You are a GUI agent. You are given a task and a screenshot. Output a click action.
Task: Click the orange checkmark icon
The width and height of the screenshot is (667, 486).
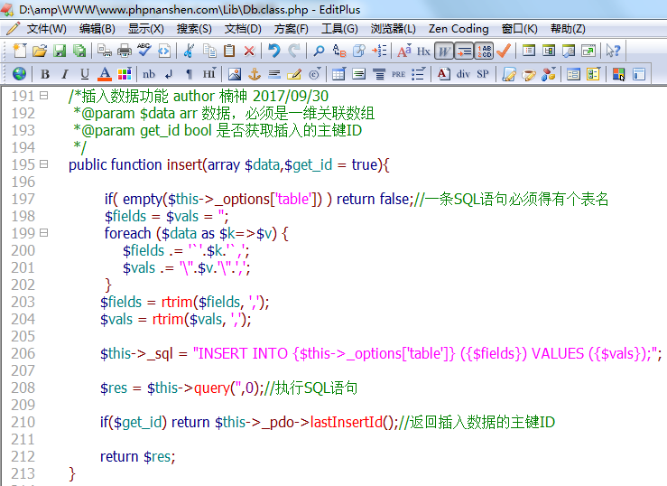pyautogui.click(x=504, y=51)
